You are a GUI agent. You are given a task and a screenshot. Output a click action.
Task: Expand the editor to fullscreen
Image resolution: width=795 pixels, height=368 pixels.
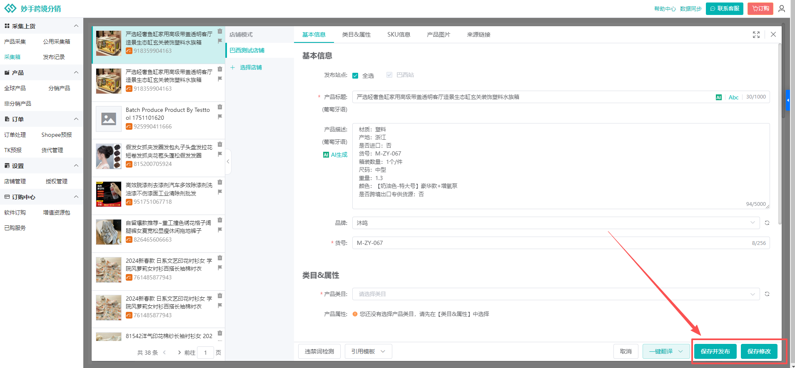tap(756, 35)
